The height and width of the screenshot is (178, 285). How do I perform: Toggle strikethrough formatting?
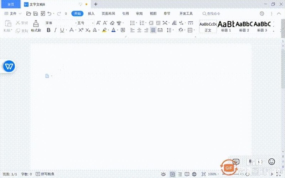72,30
